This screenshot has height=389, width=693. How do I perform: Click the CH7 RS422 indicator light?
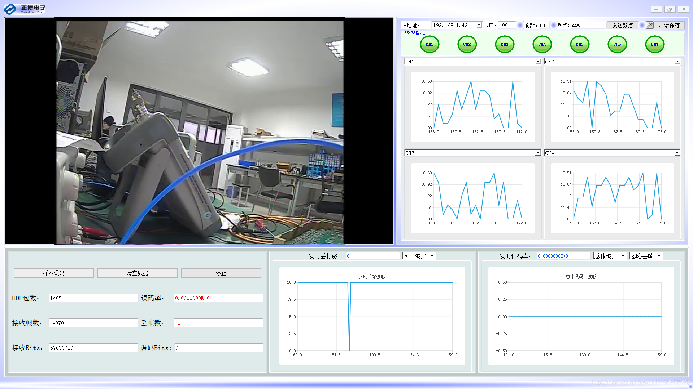(654, 44)
